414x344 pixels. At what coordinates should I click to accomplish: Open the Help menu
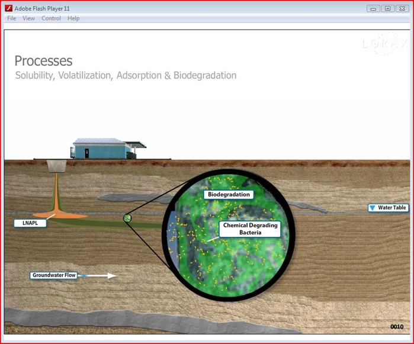pos(73,18)
